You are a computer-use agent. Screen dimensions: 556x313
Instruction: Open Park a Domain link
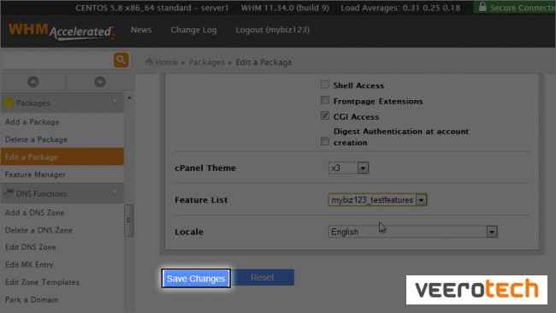click(x=32, y=299)
